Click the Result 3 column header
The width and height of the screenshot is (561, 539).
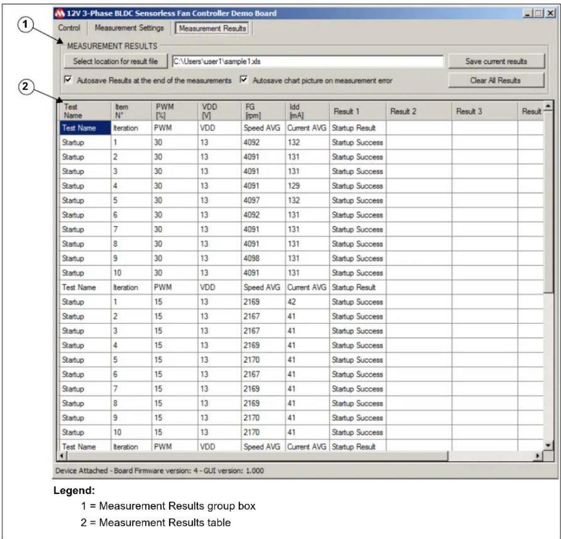tap(484, 111)
